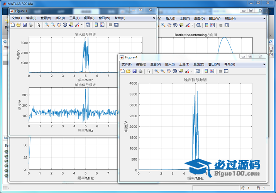
Task: Select Rotate 3D tool in Figure 1
Action: pos(65,25)
